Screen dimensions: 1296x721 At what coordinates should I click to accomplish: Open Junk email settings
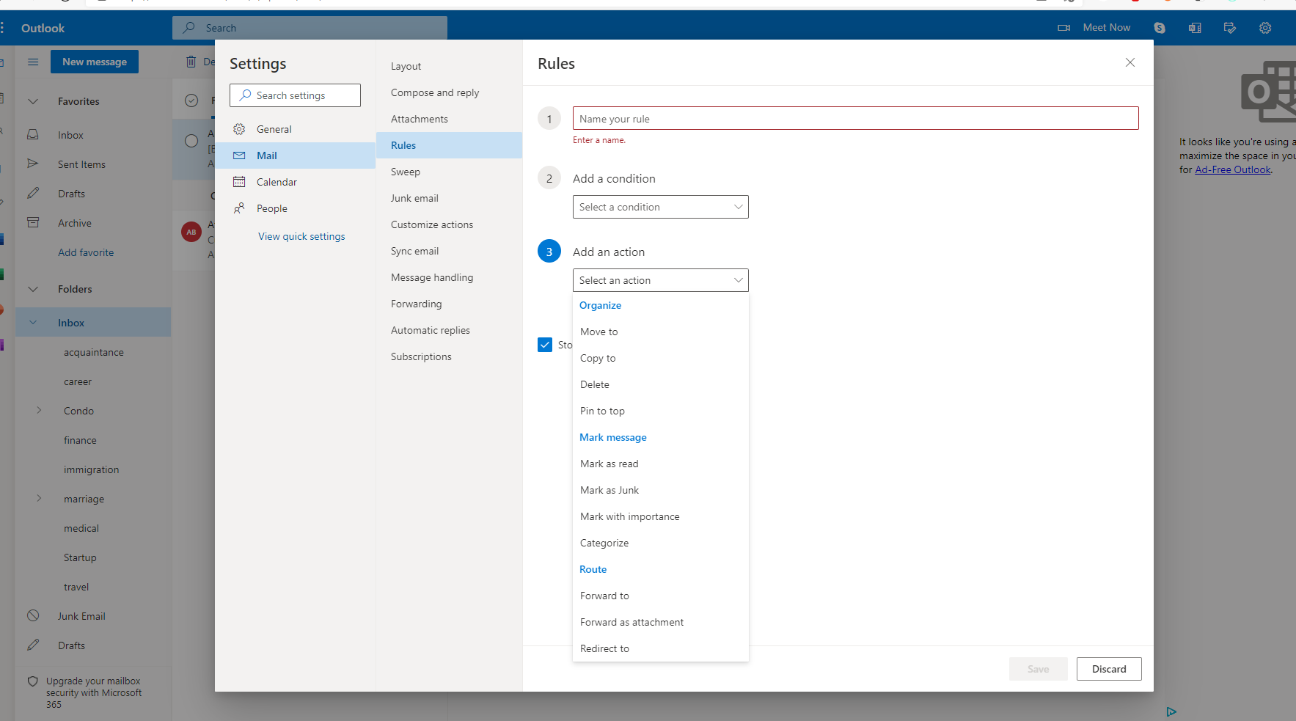[x=449, y=198]
